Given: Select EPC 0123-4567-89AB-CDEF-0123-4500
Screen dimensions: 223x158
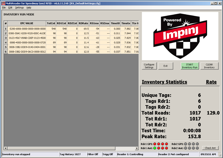Looking at the screenshot, I should 27,38.
